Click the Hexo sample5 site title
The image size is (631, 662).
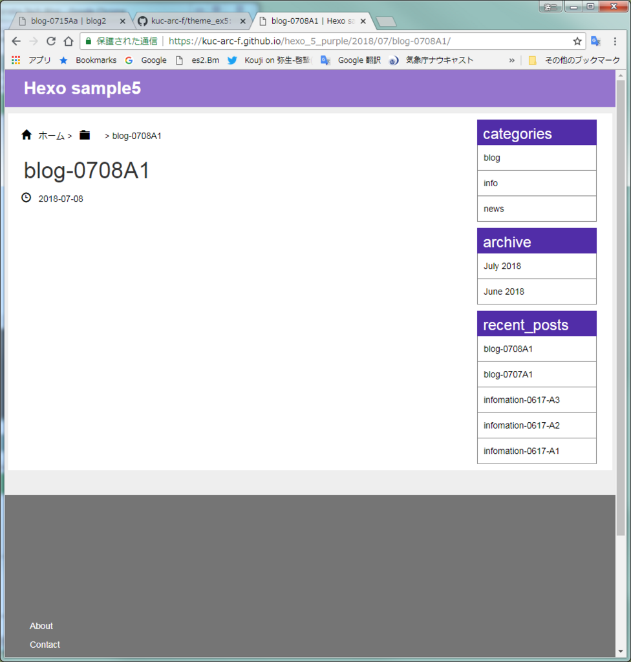click(82, 88)
